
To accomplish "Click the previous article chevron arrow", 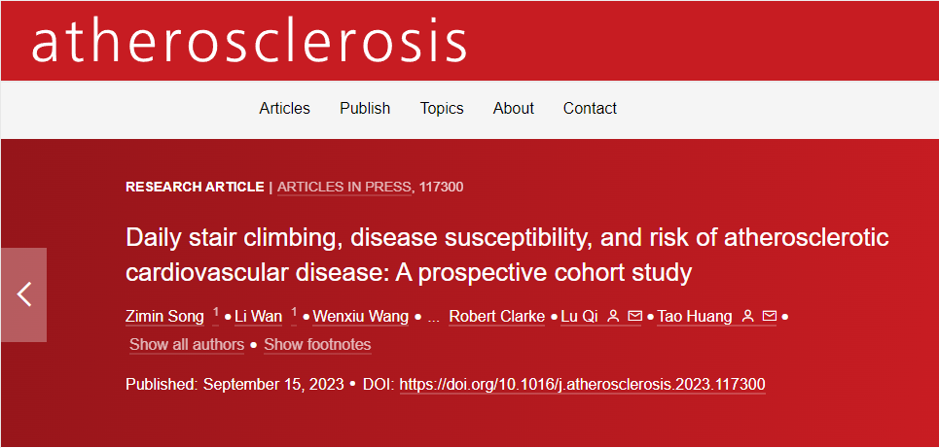I will point(23,294).
